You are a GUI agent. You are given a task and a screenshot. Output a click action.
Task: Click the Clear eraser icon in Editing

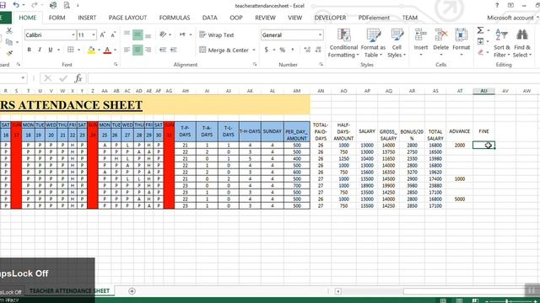[x=480, y=52]
